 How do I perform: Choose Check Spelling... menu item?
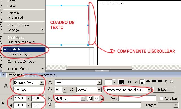pyautogui.click(x=24, y=54)
